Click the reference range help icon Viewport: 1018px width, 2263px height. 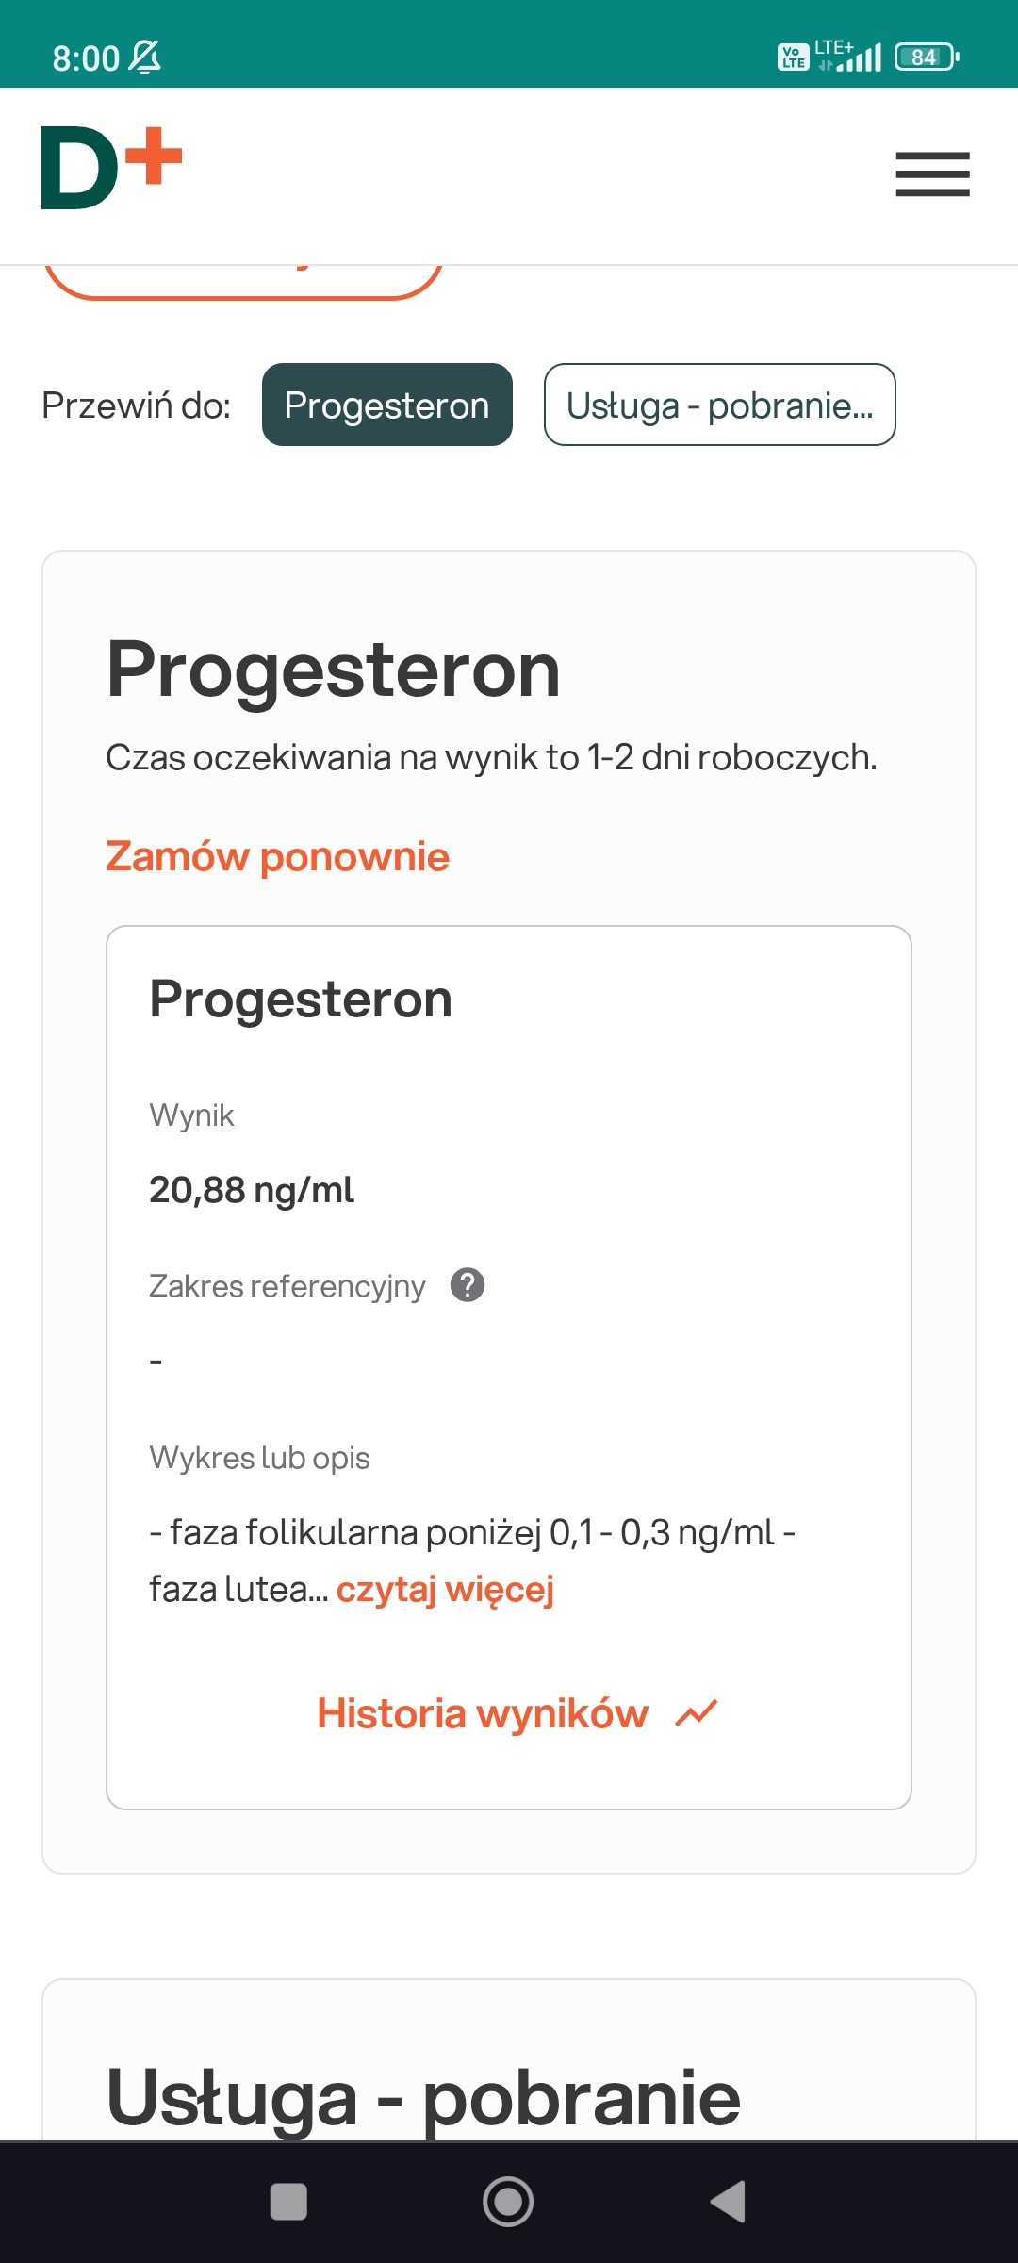point(468,1285)
